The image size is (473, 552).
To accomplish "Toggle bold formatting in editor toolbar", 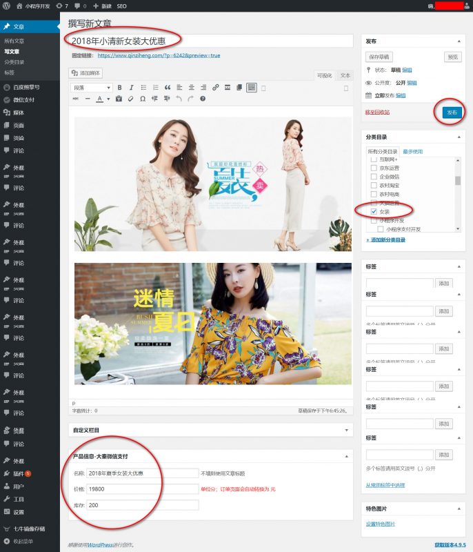I will 119,88.
